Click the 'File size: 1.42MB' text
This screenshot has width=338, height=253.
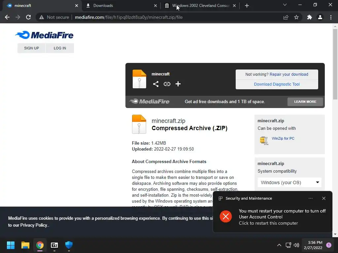coord(149,143)
